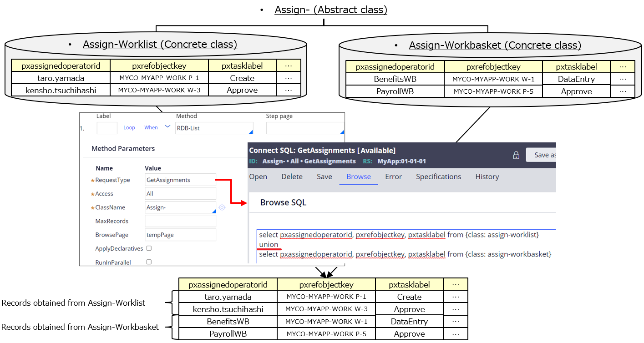Toggle the ApplyDeclaratives checkbox
Screen dimensions: 644x343
pyautogui.click(x=149, y=248)
